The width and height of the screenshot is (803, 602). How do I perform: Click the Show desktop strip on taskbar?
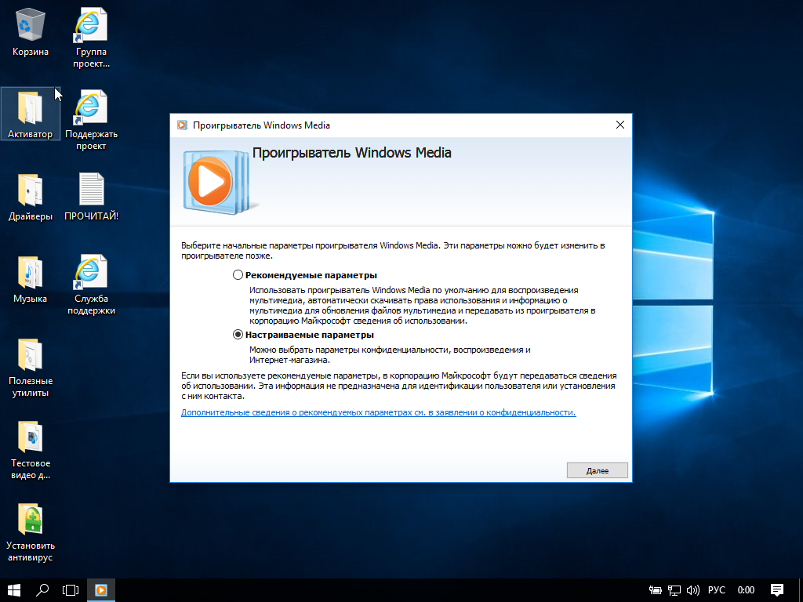pos(801,590)
